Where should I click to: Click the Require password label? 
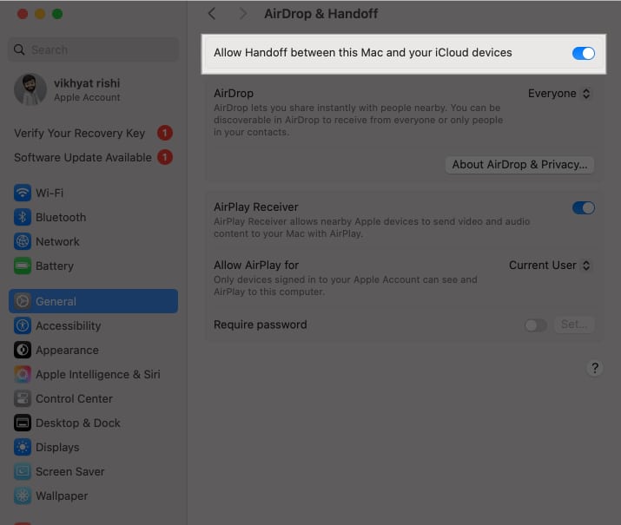pos(261,325)
